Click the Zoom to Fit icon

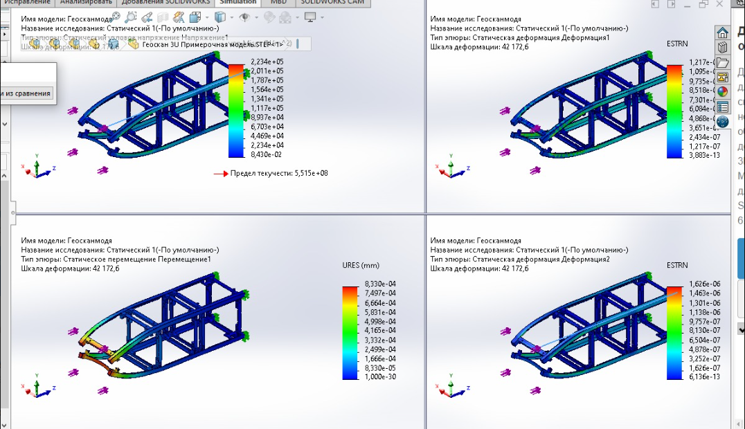116,17
